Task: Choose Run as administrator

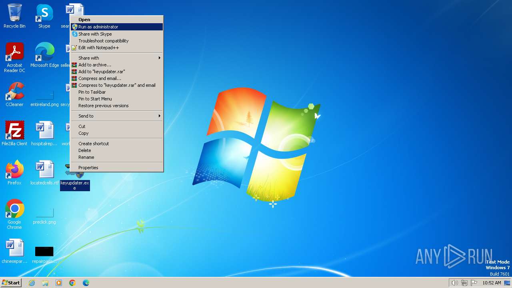Action: coord(117,27)
